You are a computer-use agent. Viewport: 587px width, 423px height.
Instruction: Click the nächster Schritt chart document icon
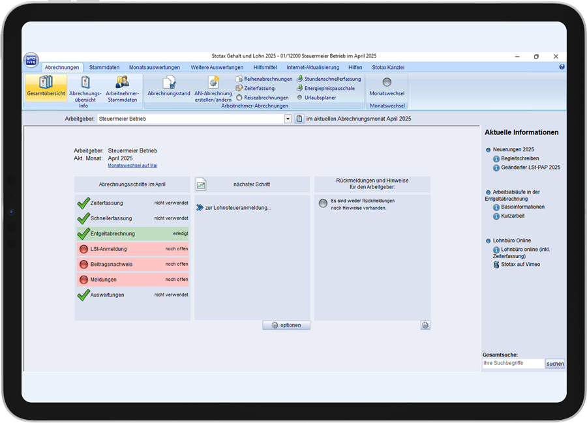coord(201,184)
